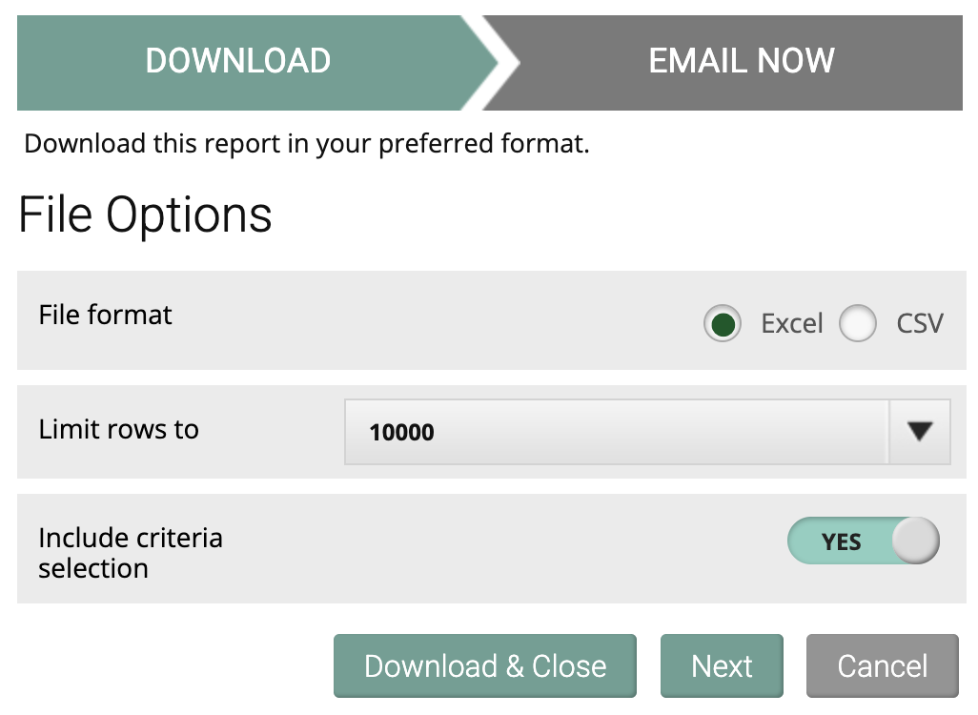This screenshot has width=978, height=715.
Task: Choose the CSV radio button
Action: [858, 324]
